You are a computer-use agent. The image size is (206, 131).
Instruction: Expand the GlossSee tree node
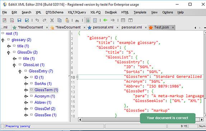click(26, 115)
